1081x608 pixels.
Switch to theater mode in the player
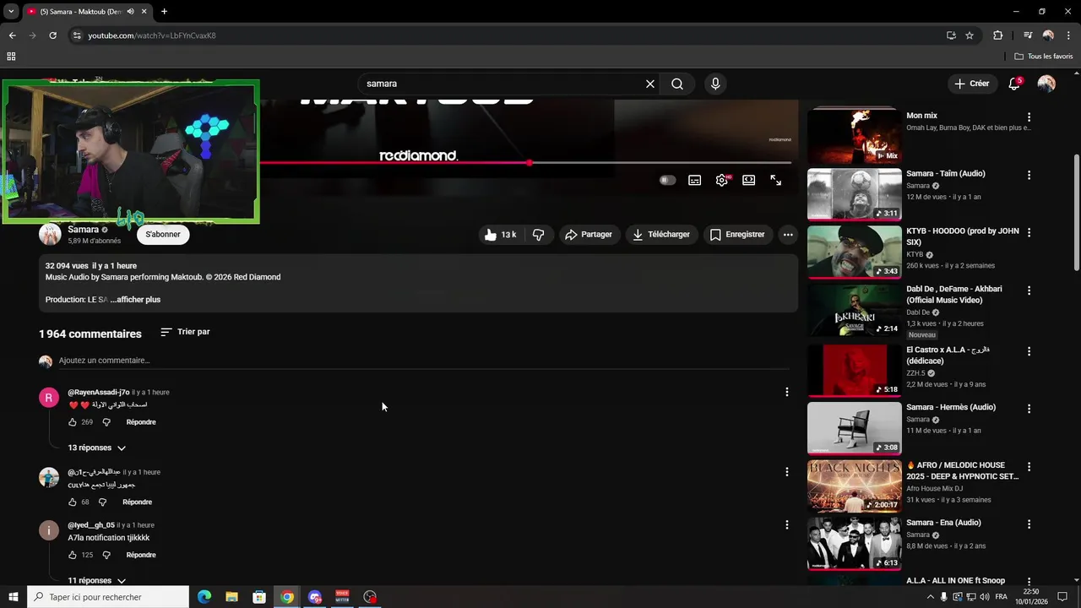pyautogui.click(x=748, y=180)
